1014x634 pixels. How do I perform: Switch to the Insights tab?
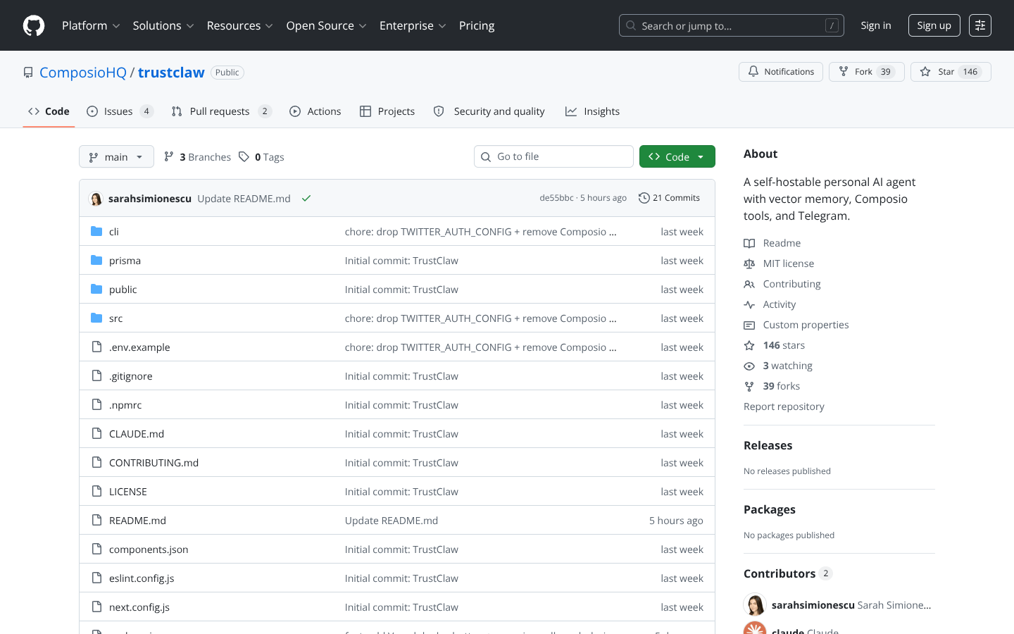(593, 111)
